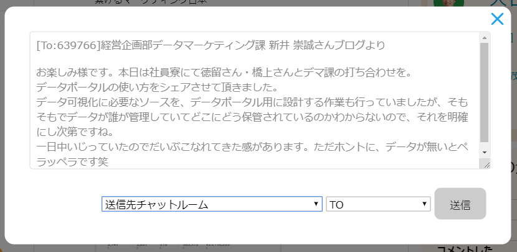517x252 pixels.
Task: Click the scrollbar down arrow in message box
Action: coord(485,152)
